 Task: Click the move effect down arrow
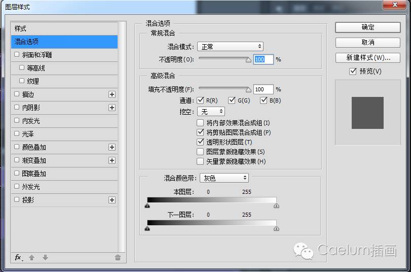tap(45, 258)
